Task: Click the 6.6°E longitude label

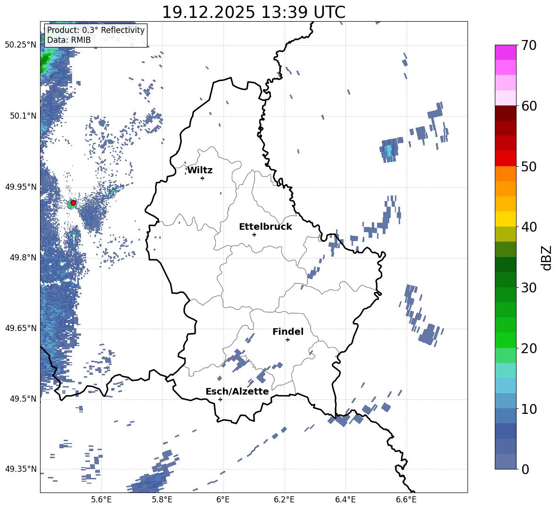Action: pos(406,500)
